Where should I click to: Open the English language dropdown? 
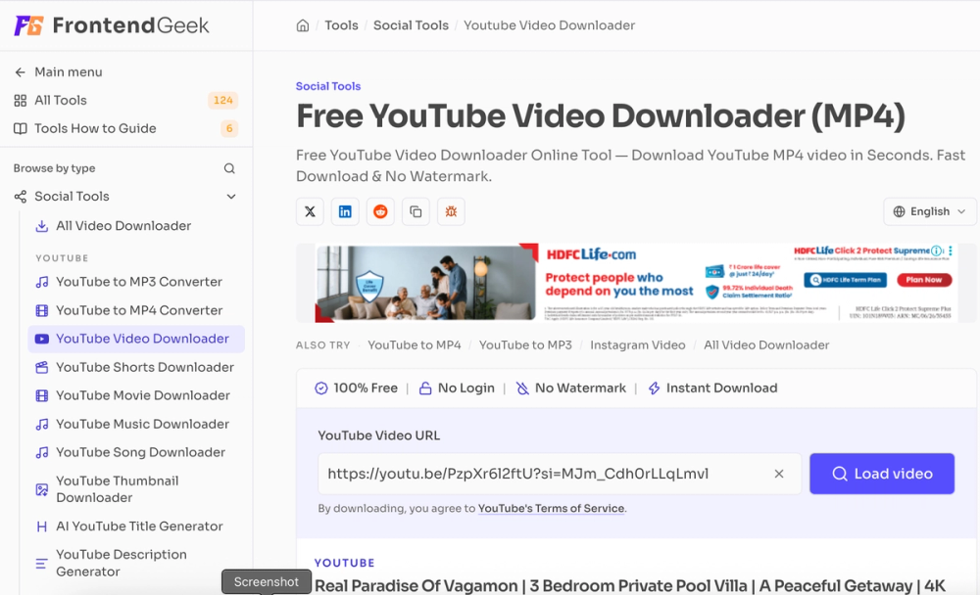[929, 211]
